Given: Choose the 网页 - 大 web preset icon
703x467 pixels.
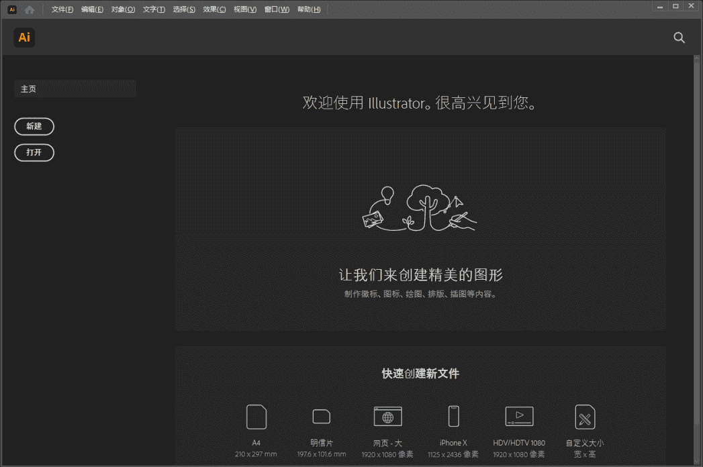Looking at the screenshot, I should coord(387,417).
